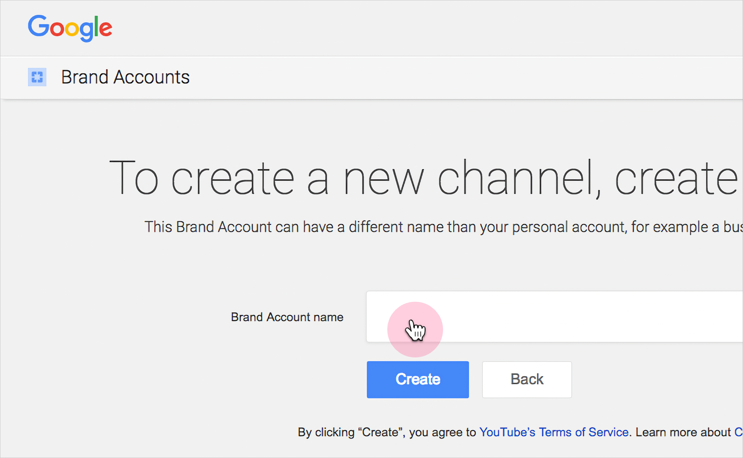Viewport: 743px width, 458px height.
Task: Click the blue Create button
Action: tap(418, 379)
